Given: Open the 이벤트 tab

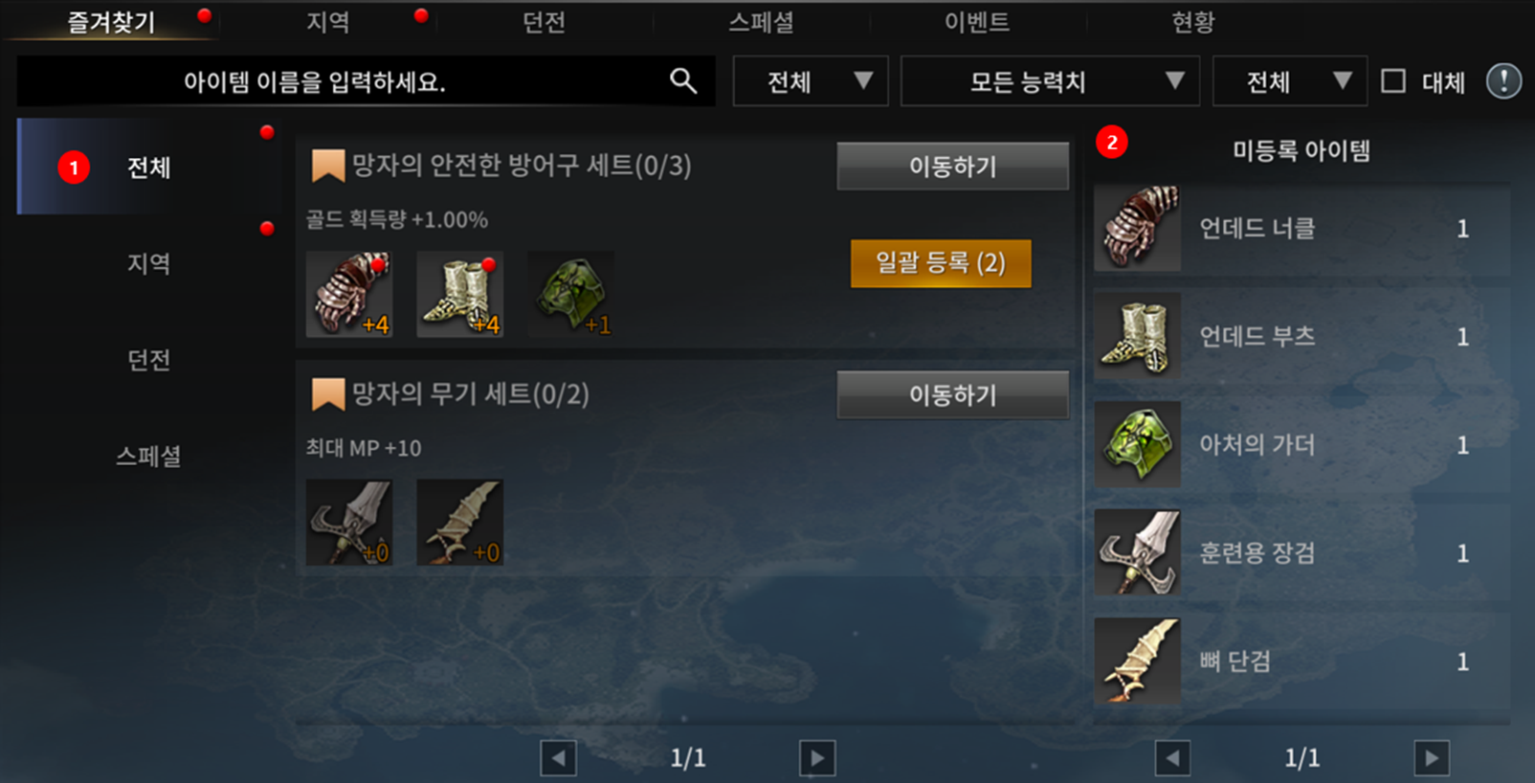Looking at the screenshot, I should (x=977, y=21).
